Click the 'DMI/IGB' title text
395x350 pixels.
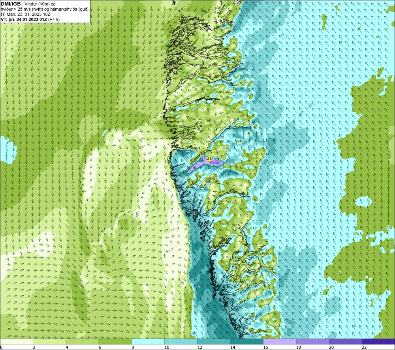pyautogui.click(x=11, y=4)
